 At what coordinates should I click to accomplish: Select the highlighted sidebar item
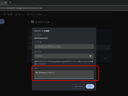(2, 22)
